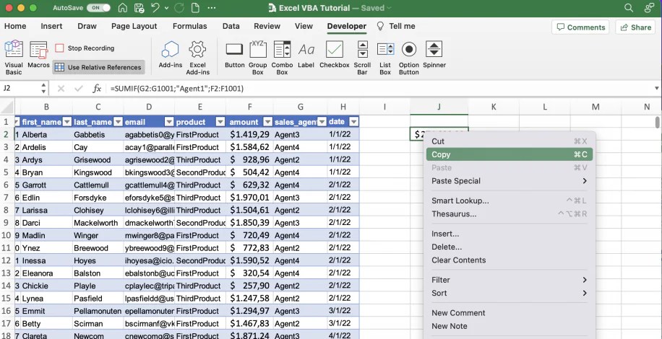Choose Cut from the context menu

point(510,141)
